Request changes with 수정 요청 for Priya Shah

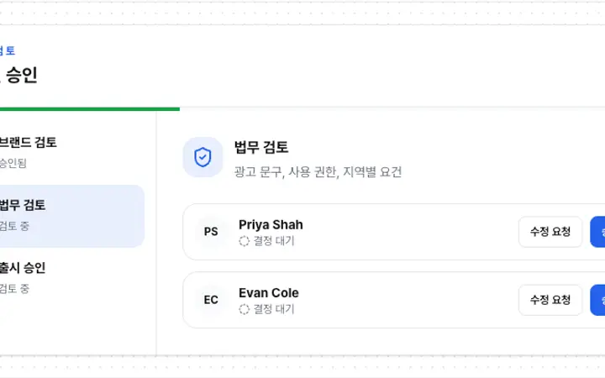550,232
